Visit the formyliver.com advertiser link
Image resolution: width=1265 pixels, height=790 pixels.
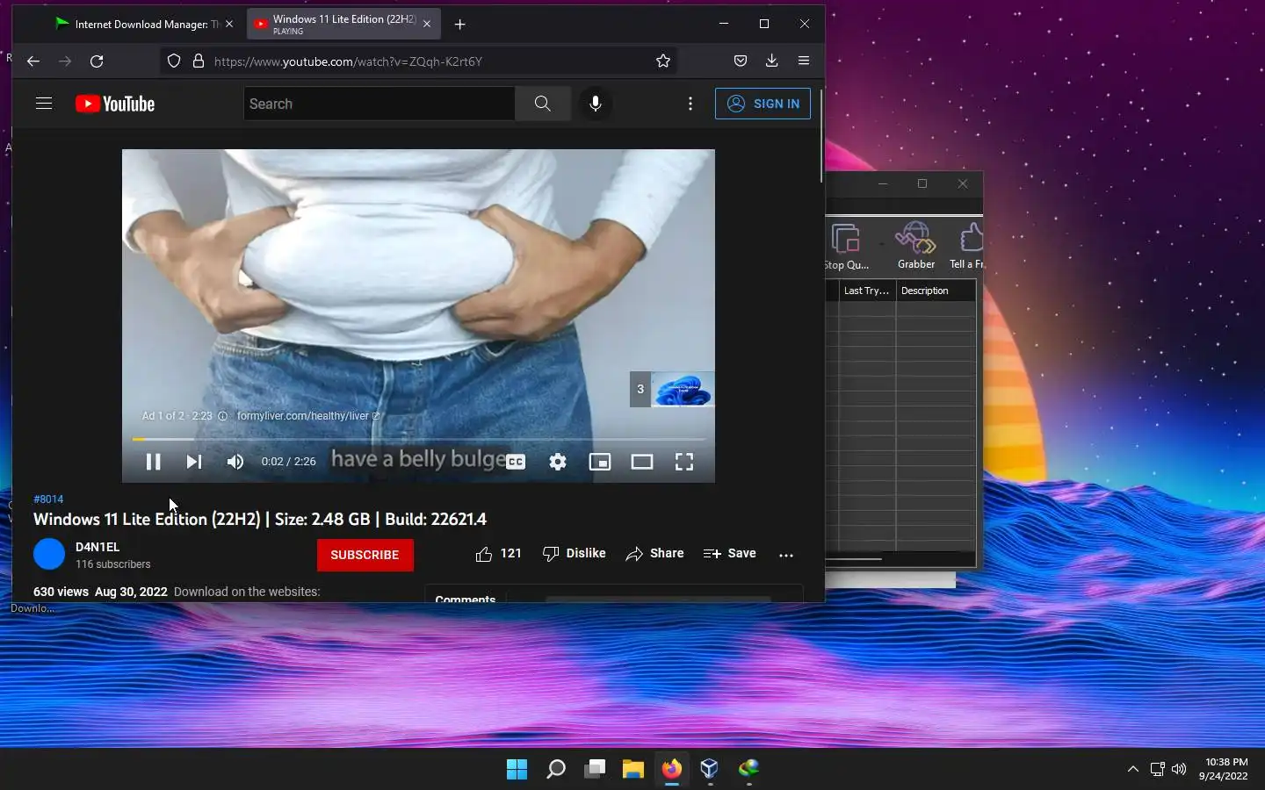click(307, 416)
